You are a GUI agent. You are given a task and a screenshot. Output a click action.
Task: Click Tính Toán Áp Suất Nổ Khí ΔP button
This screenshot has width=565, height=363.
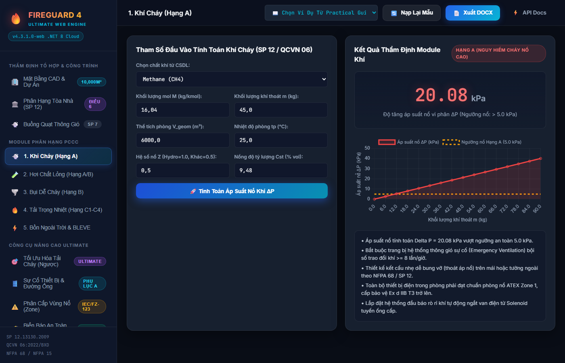pos(232,191)
